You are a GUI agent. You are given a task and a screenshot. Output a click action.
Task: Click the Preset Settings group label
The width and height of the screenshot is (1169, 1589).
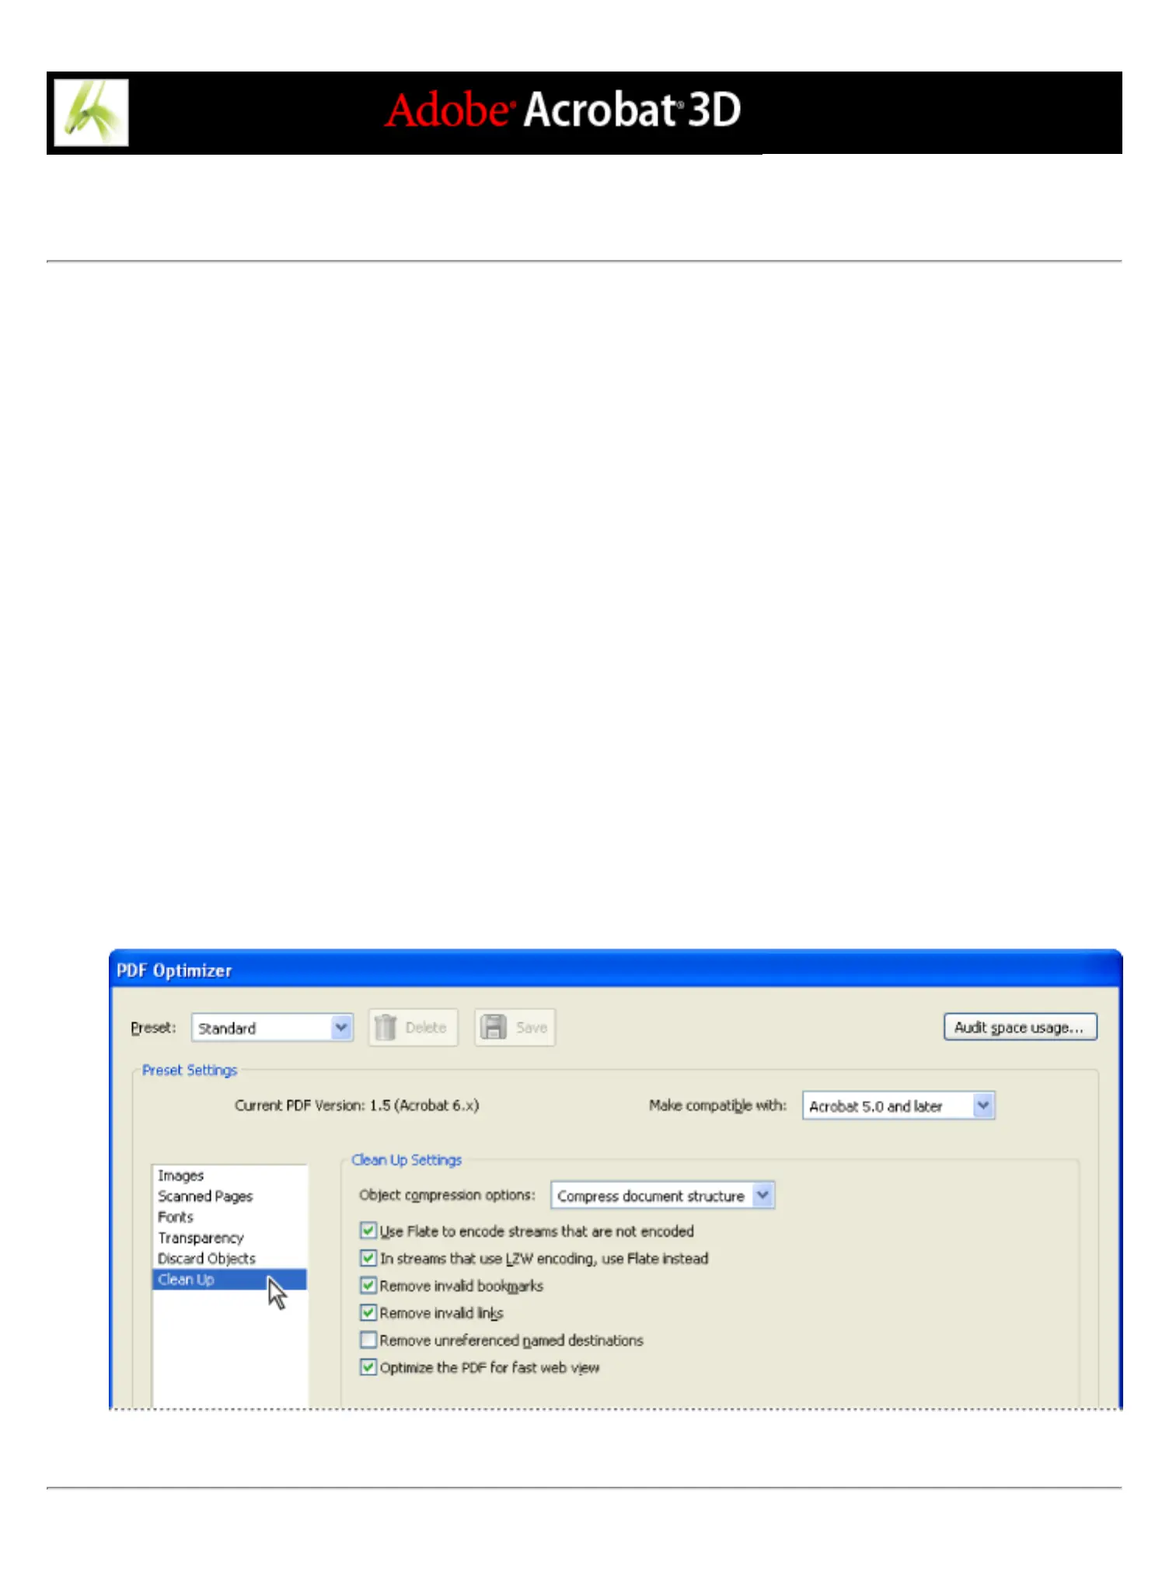pyautogui.click(x=190, y=1070)
